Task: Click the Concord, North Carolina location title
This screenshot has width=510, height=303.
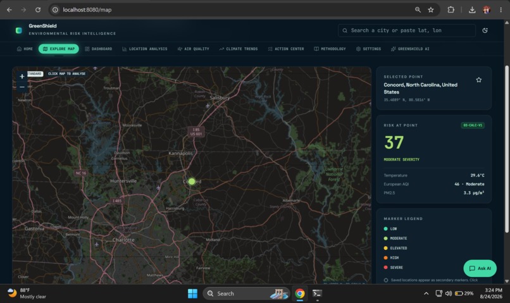Action: coord(420,89)
